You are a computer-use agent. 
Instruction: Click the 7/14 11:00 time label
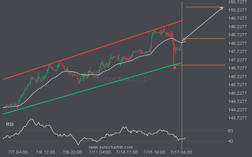(x=127, y=152)
